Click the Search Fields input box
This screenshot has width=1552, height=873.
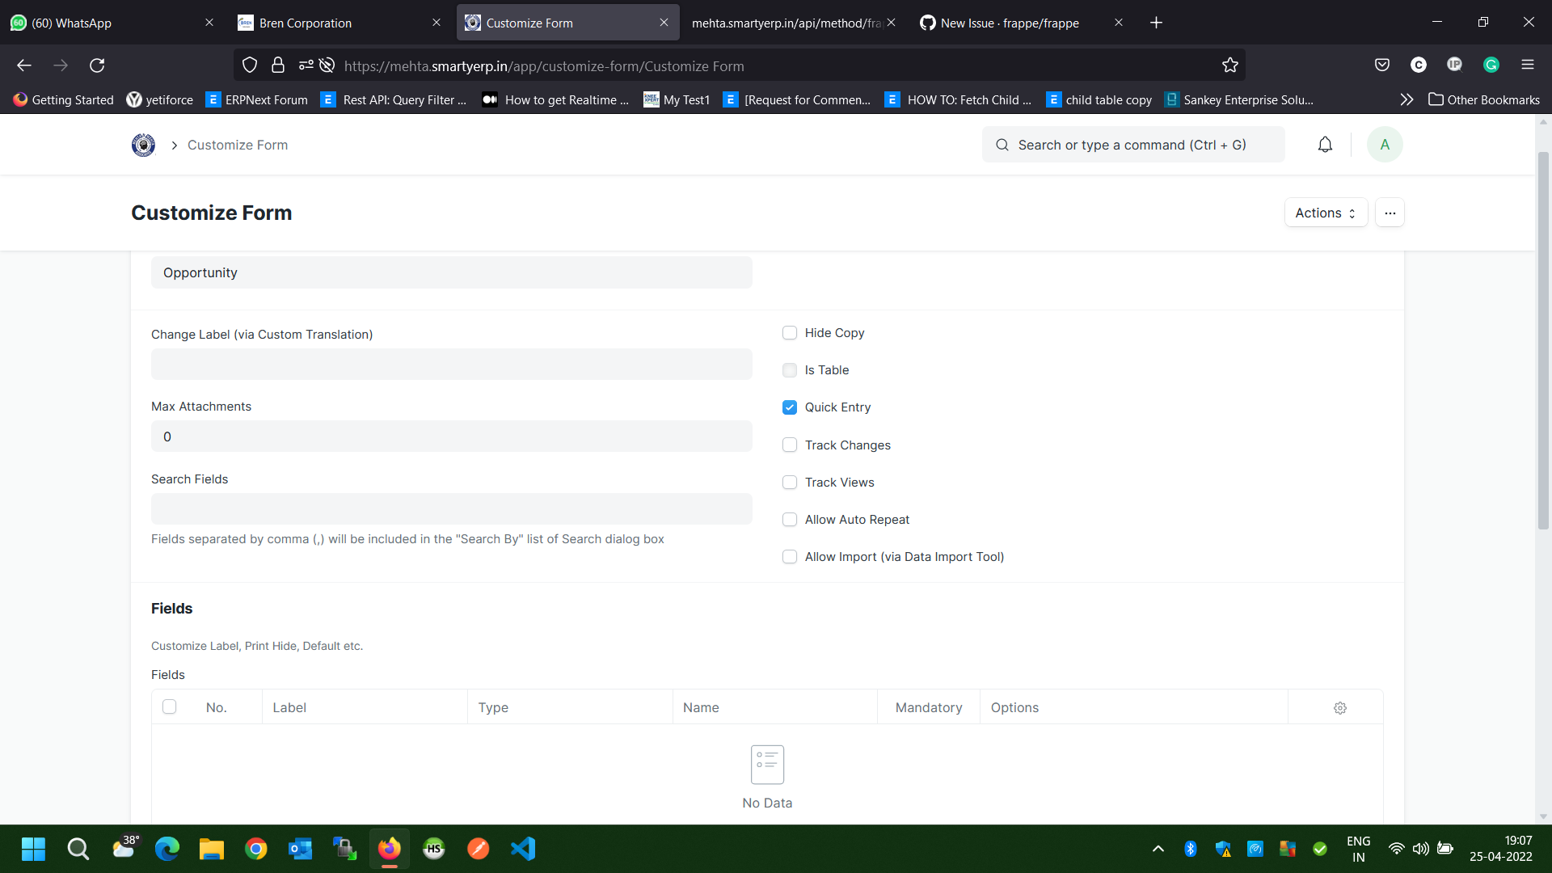tap(451, 508)
